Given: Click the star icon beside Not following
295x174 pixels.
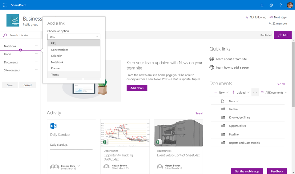Looking at the screenshot, I should point(247,17).
